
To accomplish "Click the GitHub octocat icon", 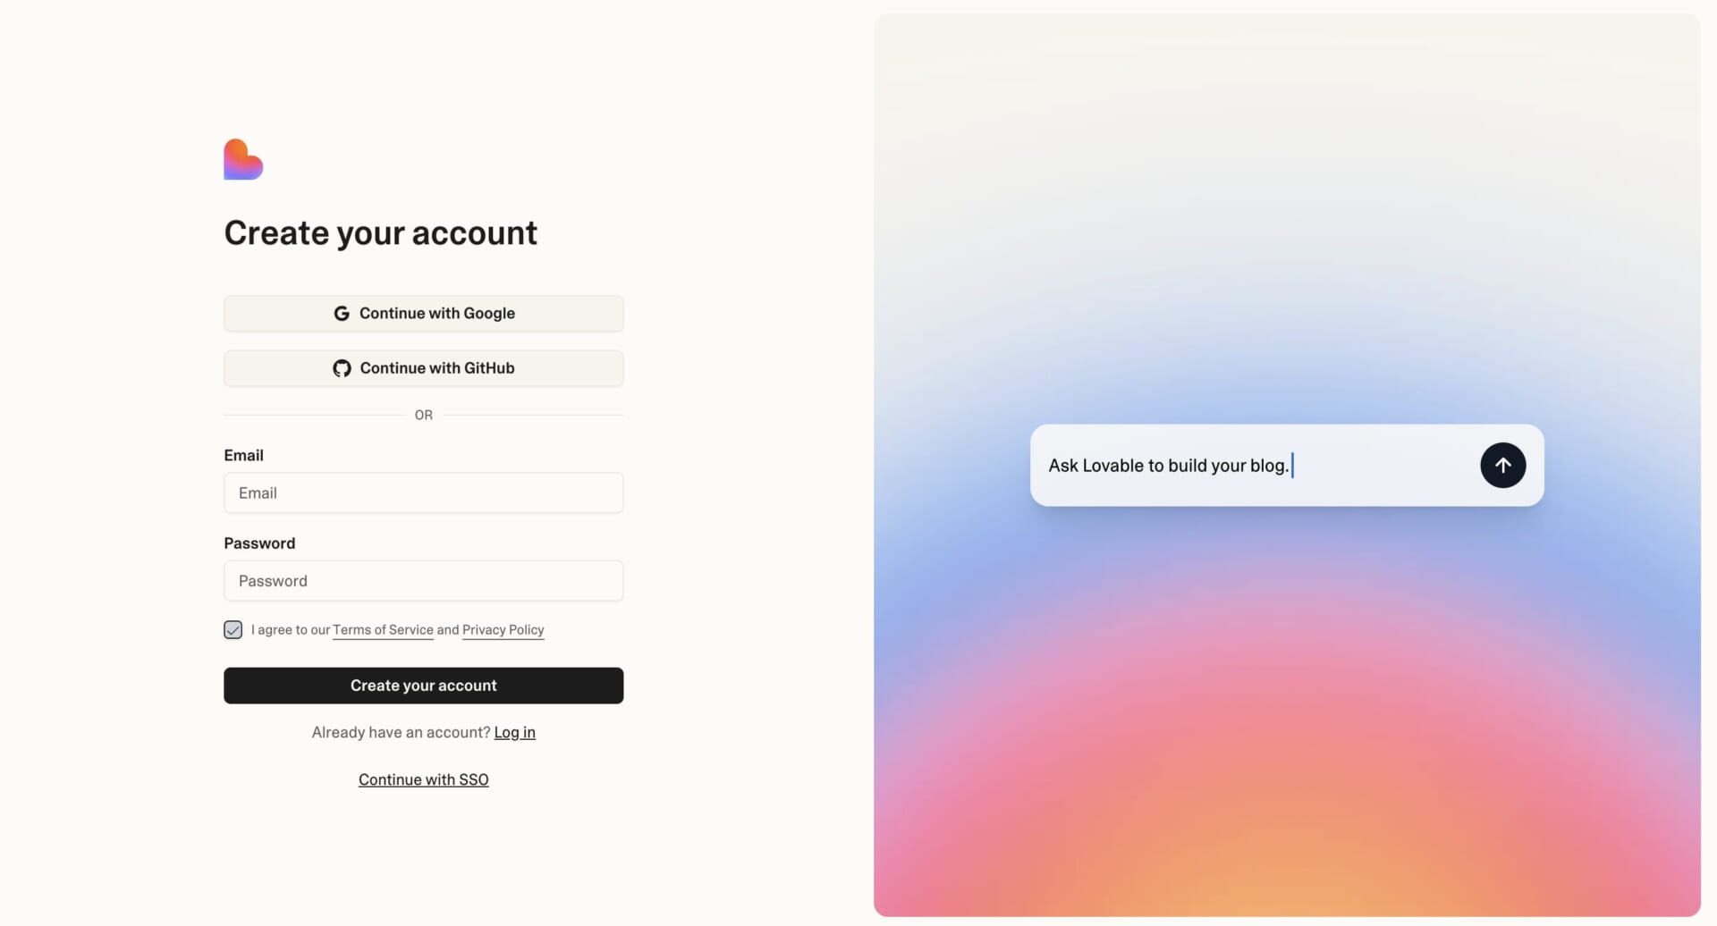I will (x=342, y=368).
